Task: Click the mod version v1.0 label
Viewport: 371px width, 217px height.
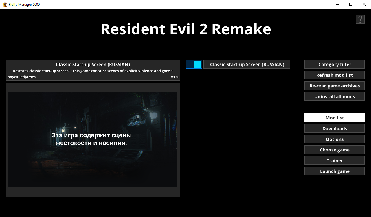Action: tap(175, 77)
